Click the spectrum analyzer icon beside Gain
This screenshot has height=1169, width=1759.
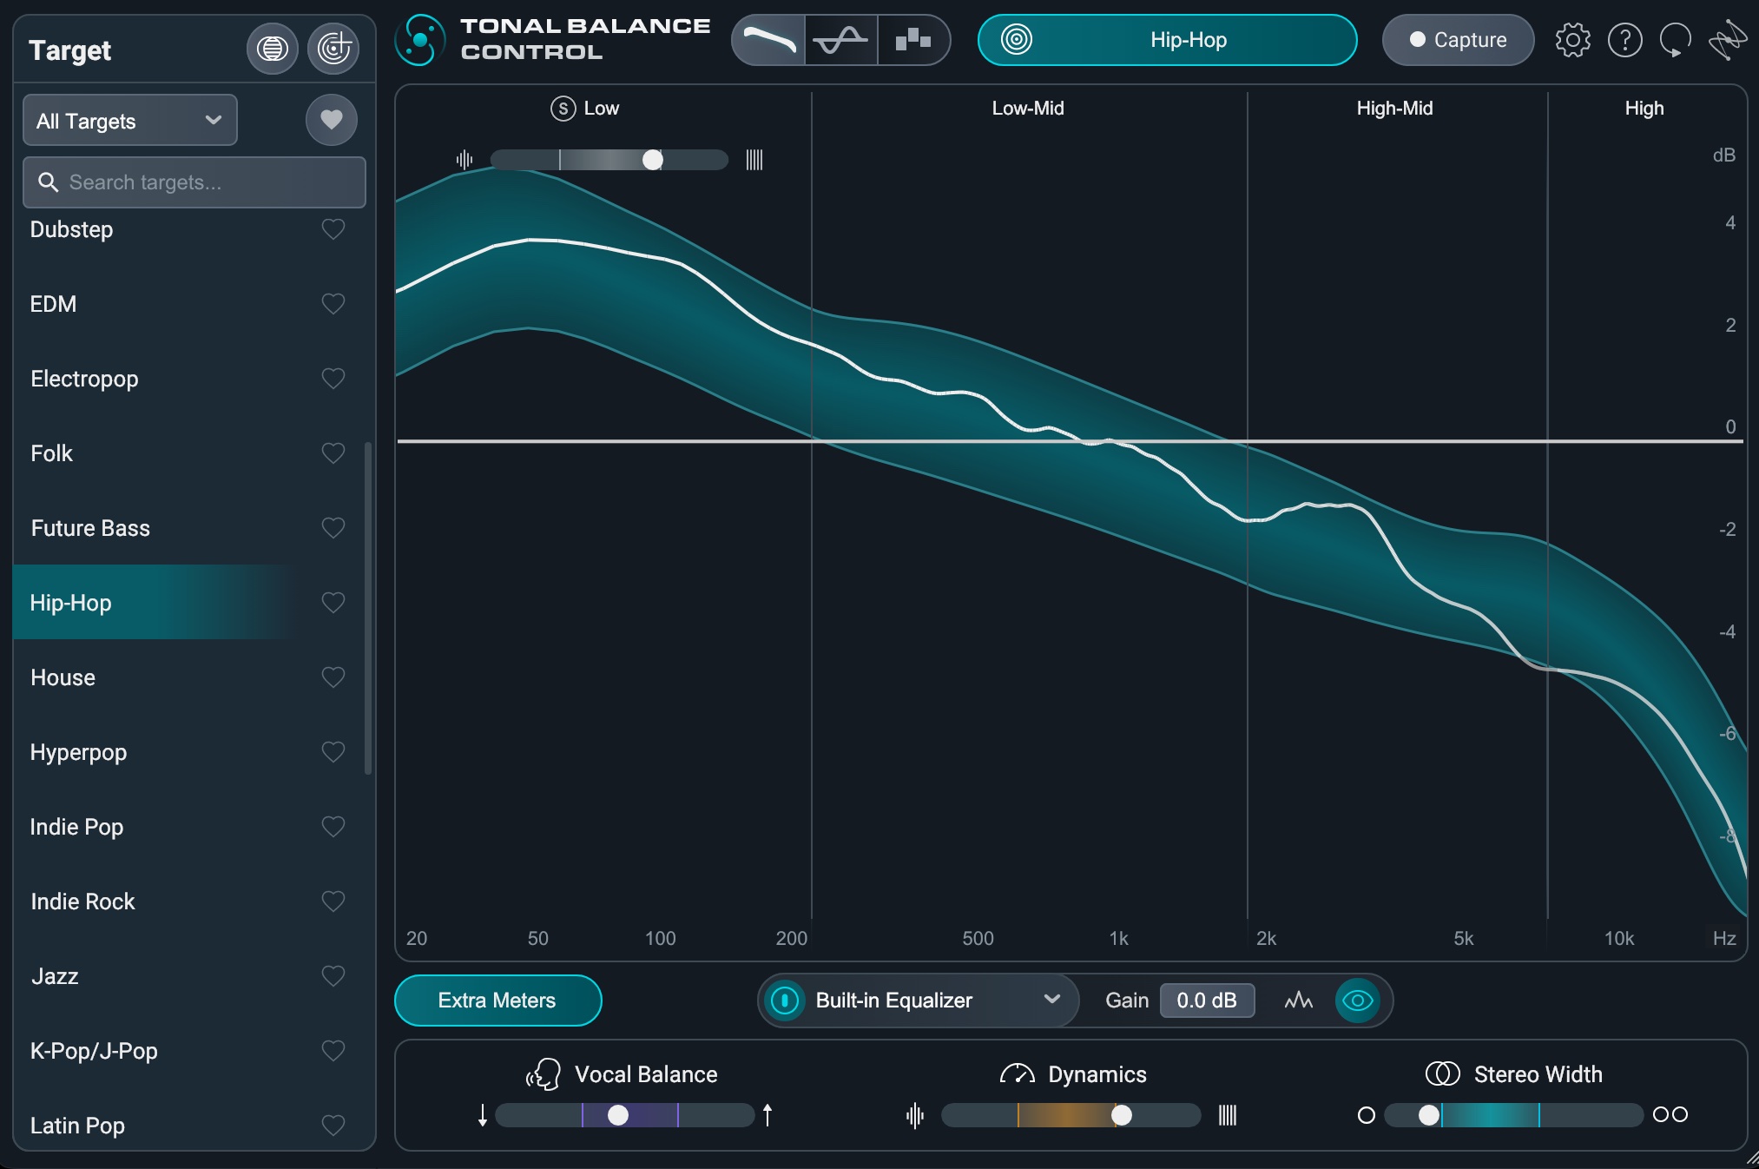(1298, 1001)
